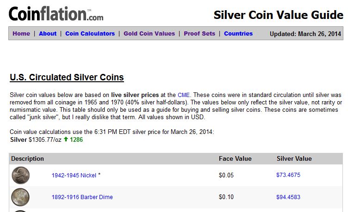Screen dimensions: 348x212
Task: Click the Nickel coin image
Action: click(20, 175)
